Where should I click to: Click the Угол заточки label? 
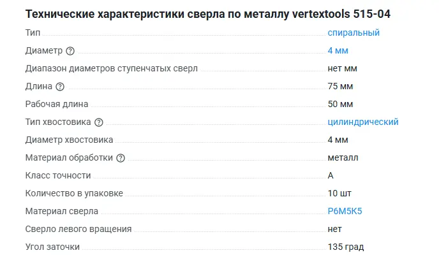pyautogui.click(x=52, y=247)
